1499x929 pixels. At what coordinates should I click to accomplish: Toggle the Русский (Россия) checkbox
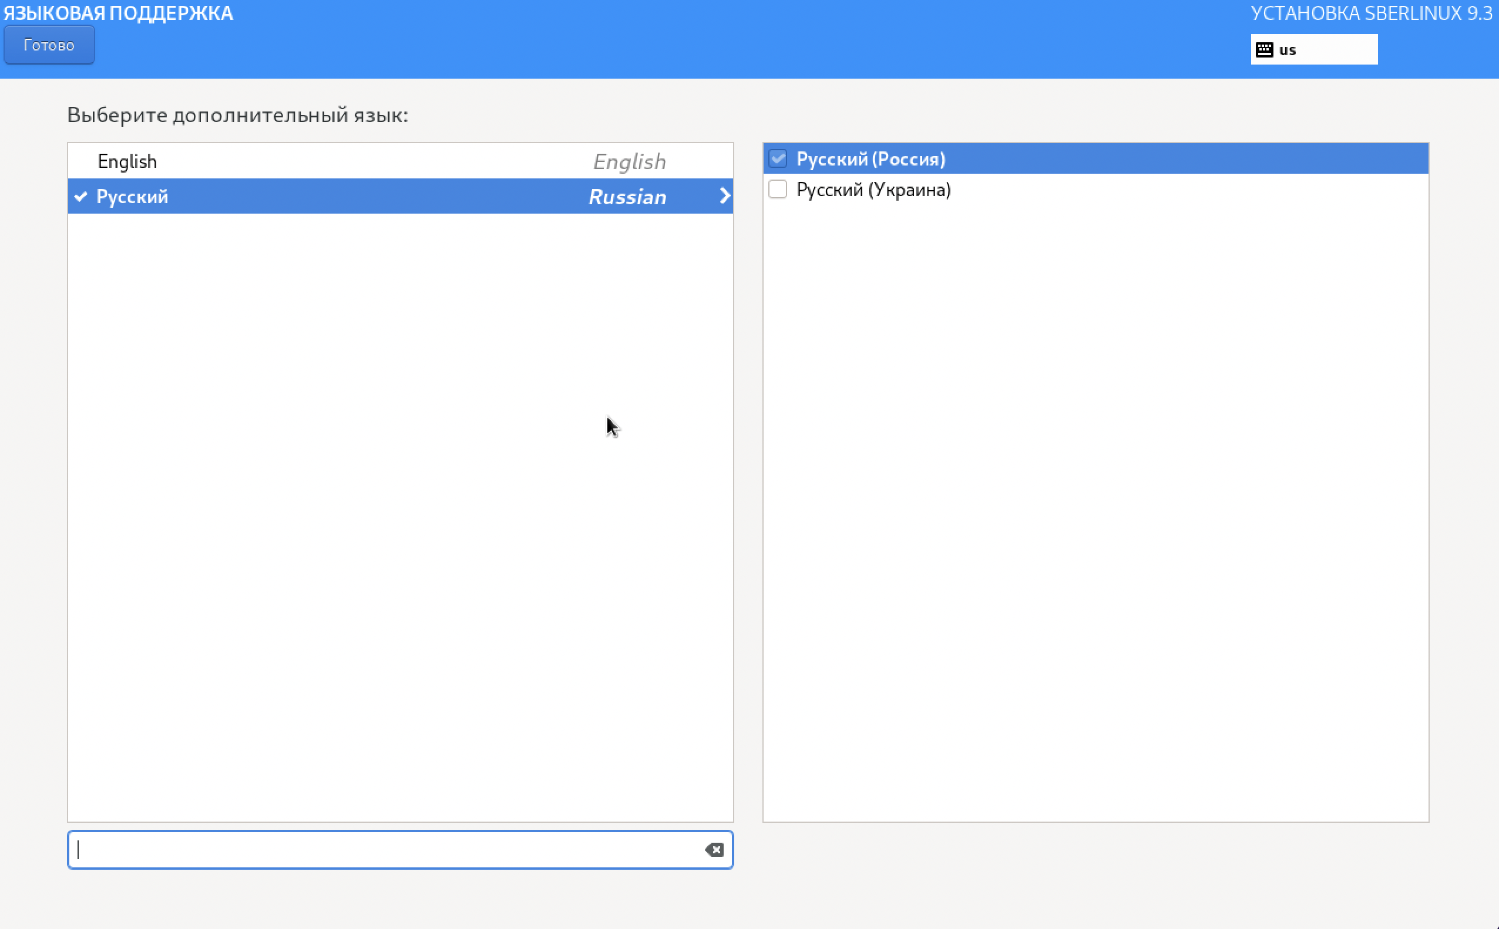coord(777,159)
